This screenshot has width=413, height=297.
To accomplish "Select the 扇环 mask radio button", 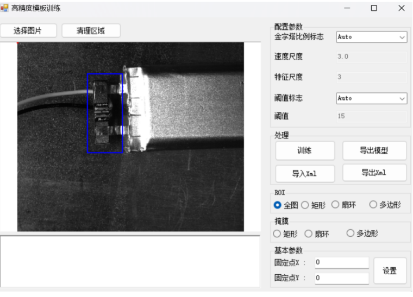I will click(x=309, y=233).
